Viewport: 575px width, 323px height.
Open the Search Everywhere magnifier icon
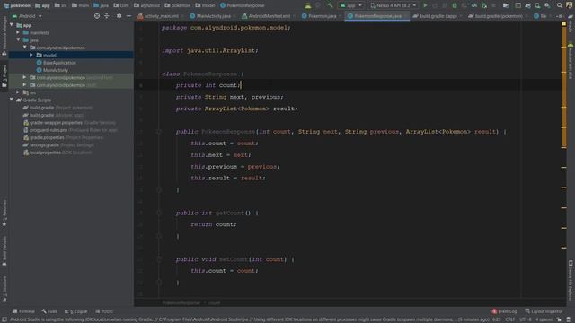pyautogui.click(x=560, y=5)
